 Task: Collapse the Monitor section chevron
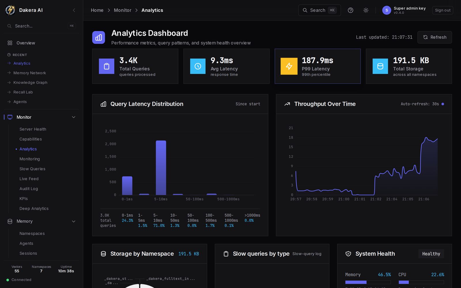pos(73,117)
